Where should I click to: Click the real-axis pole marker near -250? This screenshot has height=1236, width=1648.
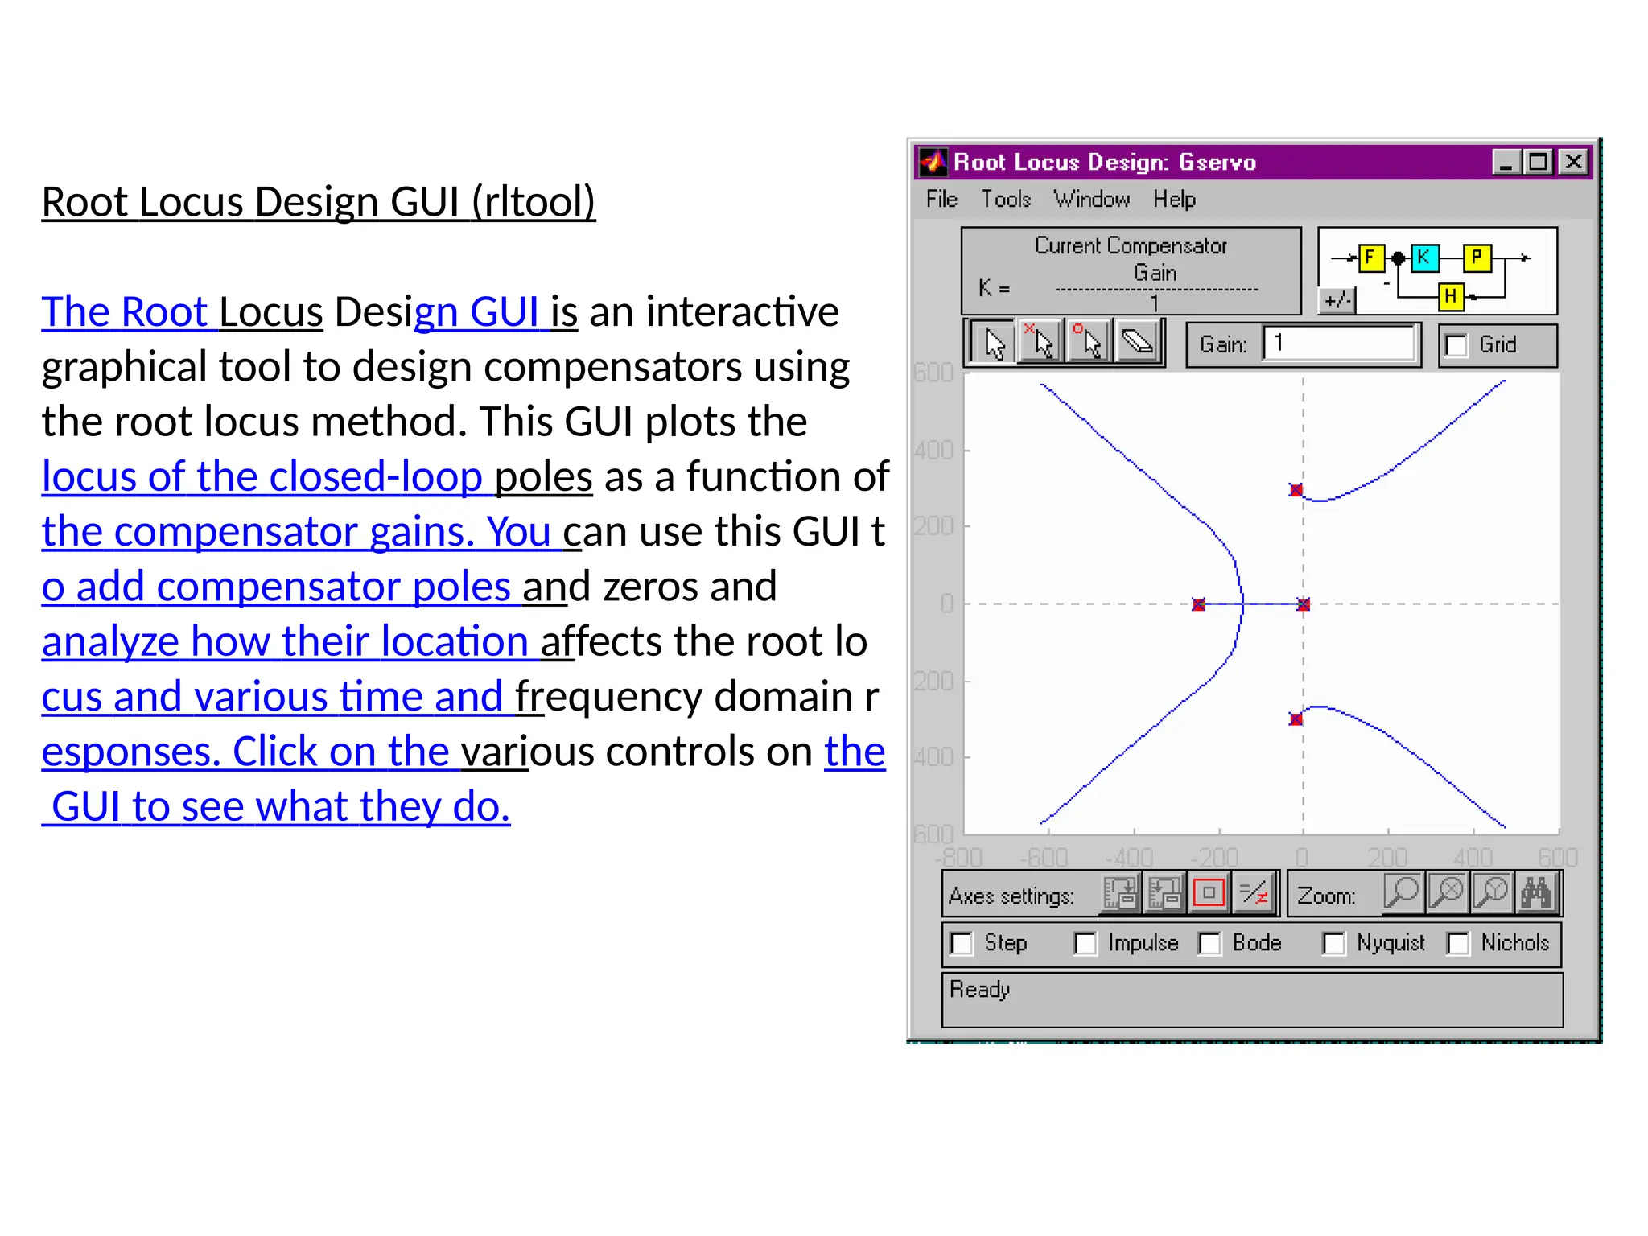[x=1199, y=604]
